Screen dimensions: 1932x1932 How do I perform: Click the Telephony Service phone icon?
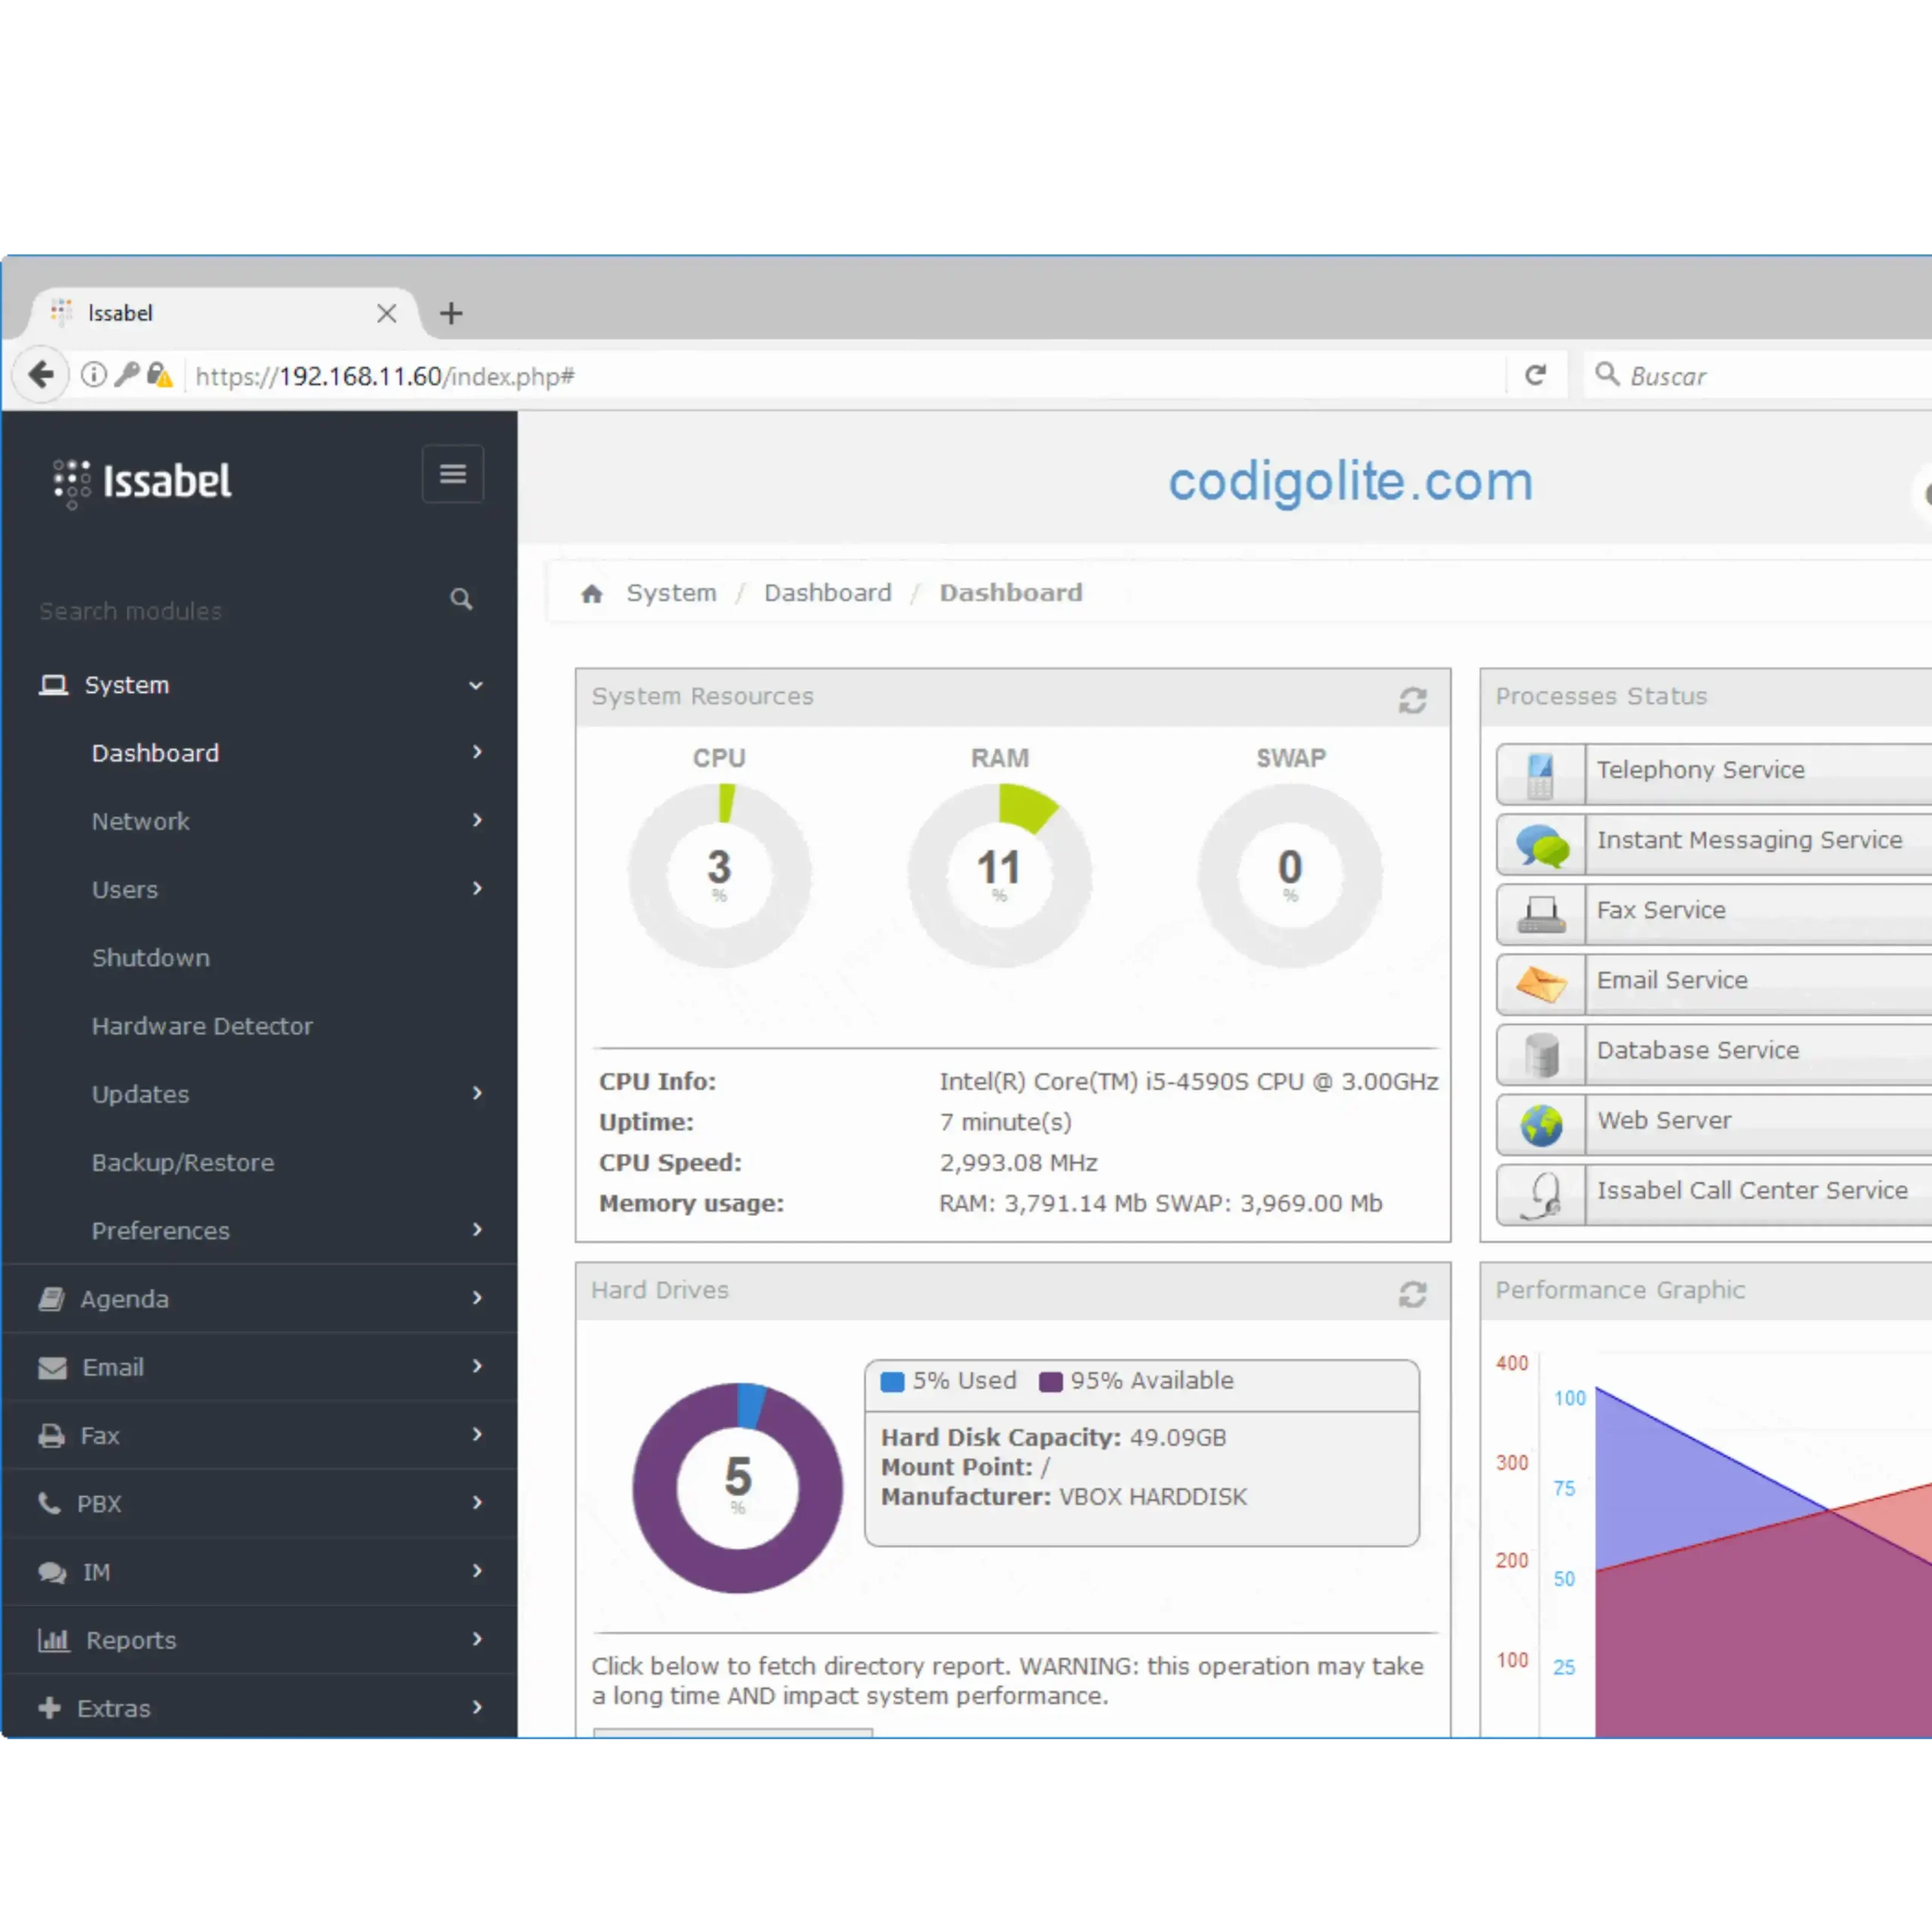click(1540, 775)
